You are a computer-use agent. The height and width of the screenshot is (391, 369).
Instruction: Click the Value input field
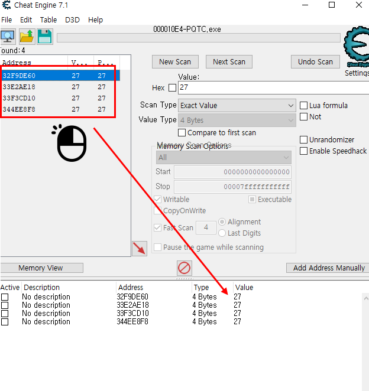pos(273,87)
